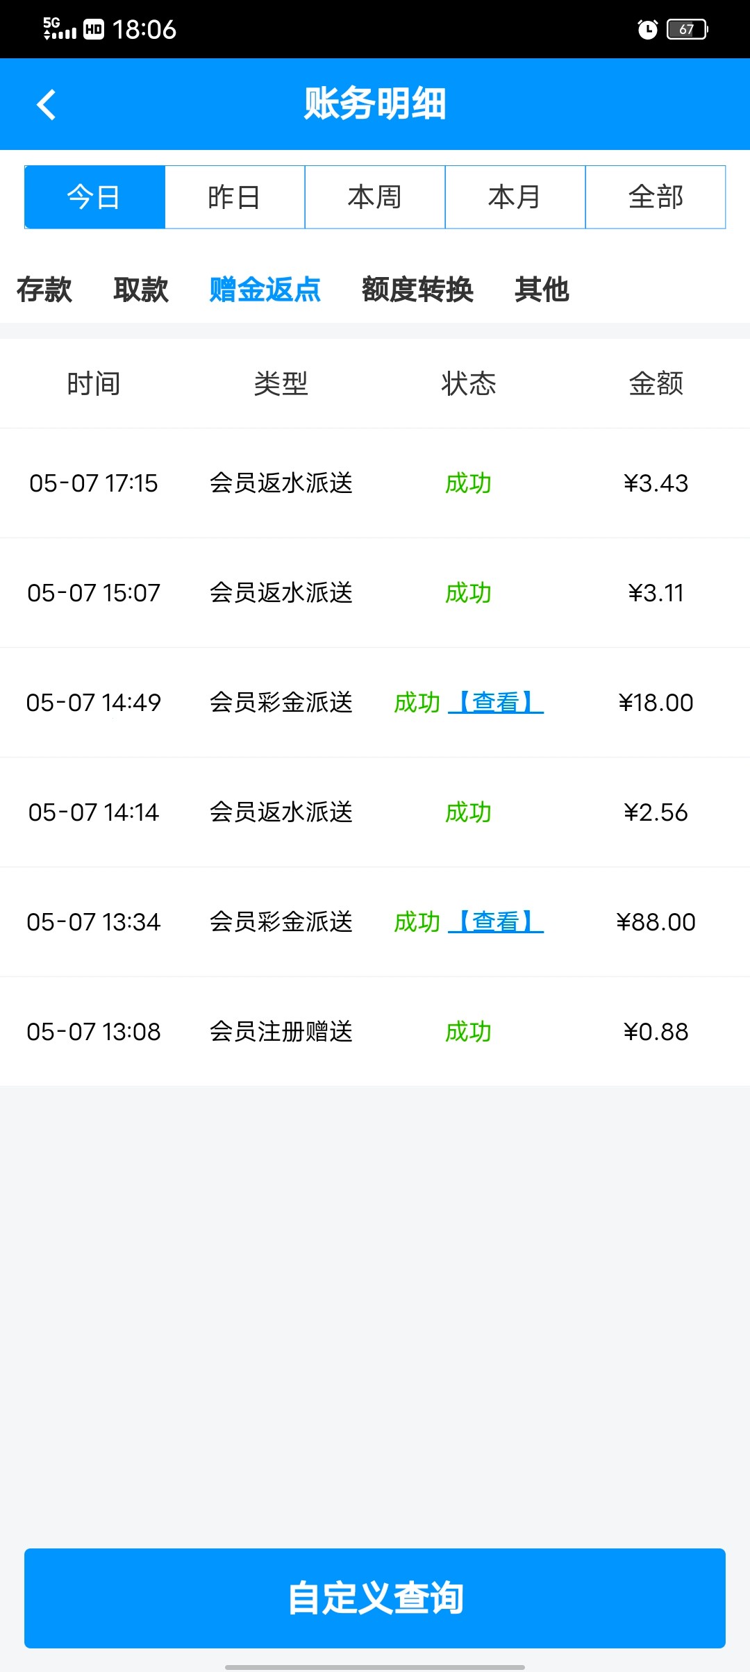Image resolution: width=750 pixels, height=1672 pixels.
Task: Select the 赠金返点 category tab
Action: coord(265,290)
